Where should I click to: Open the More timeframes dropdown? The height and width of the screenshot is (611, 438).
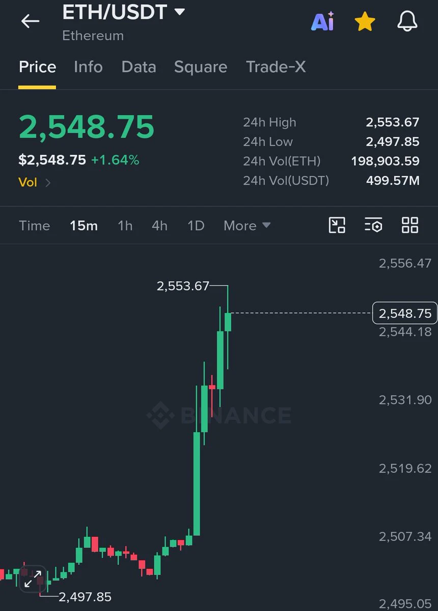[247, 226]
